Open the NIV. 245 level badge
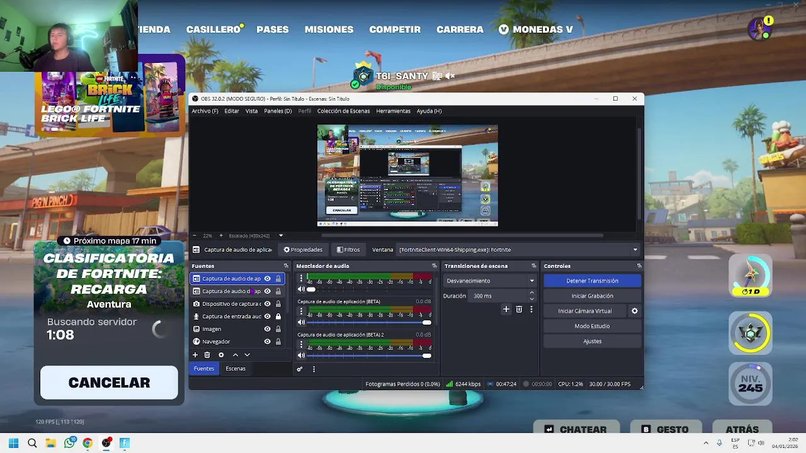The image size is (806, 453). (x=751, y=384)
